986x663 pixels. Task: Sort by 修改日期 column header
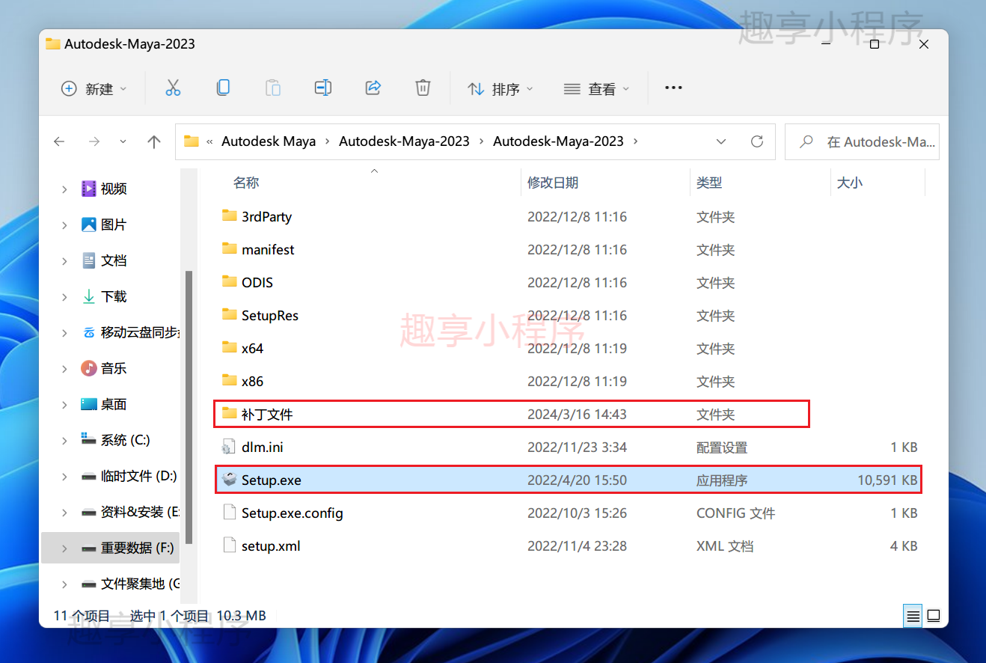point(553,183)
